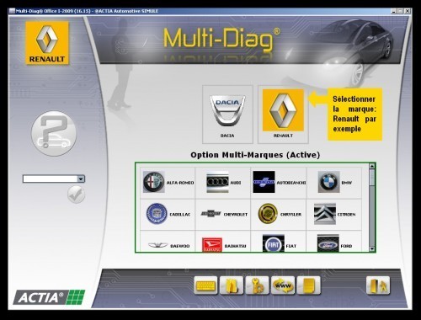Click the keyboard icon in bottom toolbar
The image size is (421, 320).
pos(205,285)
